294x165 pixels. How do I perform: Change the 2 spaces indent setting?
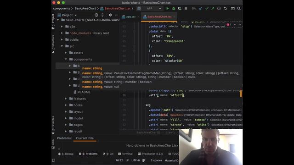[156, 160]
